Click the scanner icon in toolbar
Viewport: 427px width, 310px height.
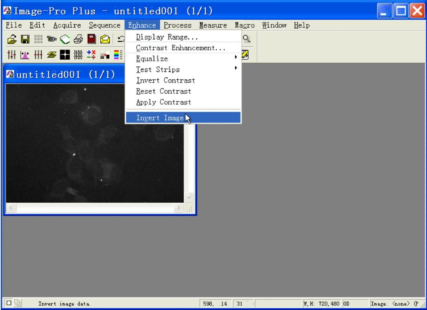65,39
